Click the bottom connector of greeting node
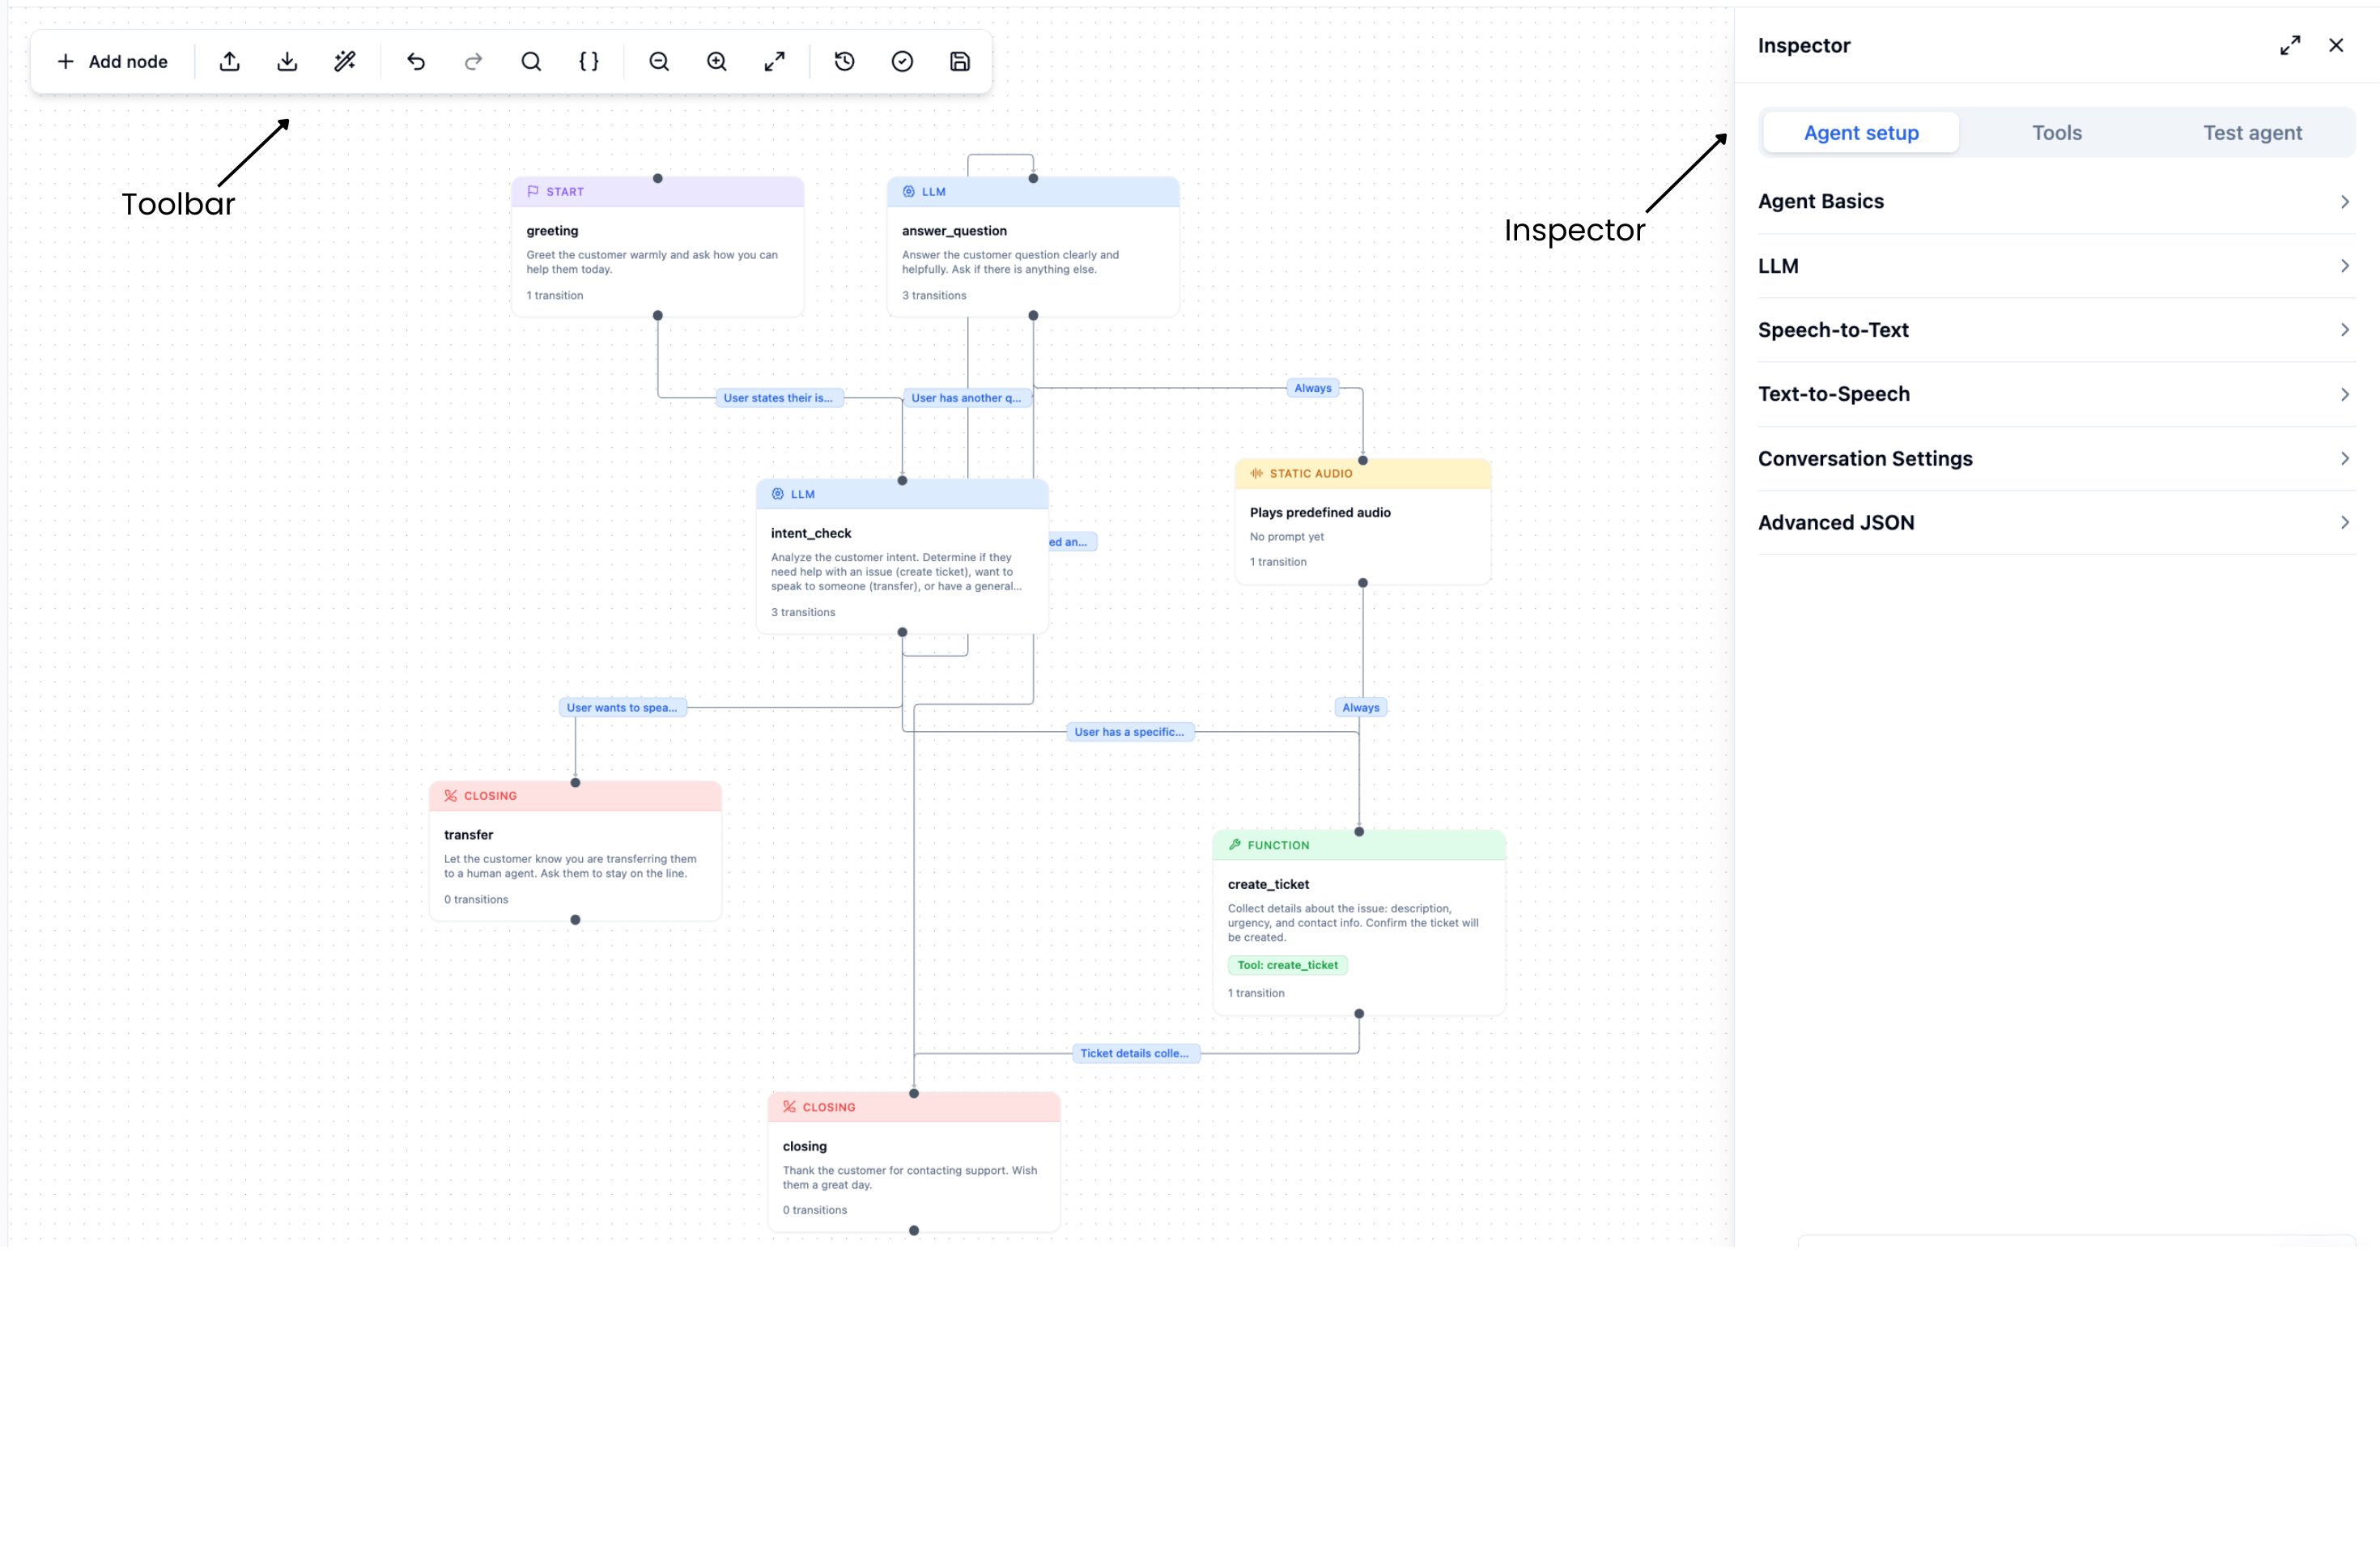The width and height of the screenshot is (2380, 1548). pyautogui.click(x=657, y=316)
